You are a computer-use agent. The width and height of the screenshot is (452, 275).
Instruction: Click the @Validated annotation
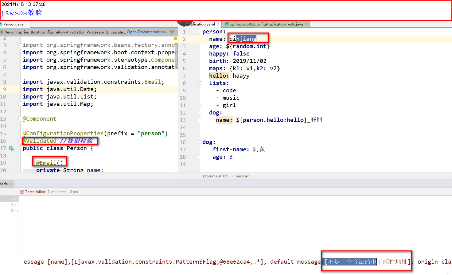[40, 141]
